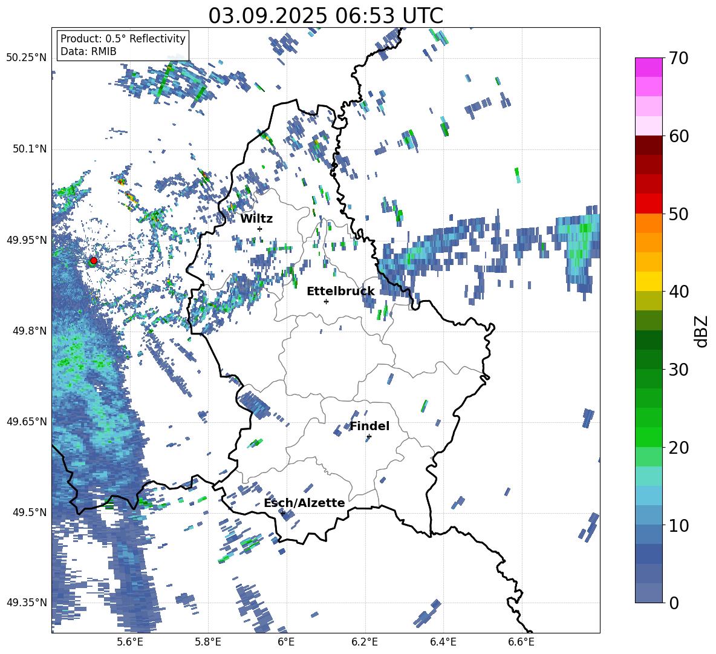Click the 30 tick label on colorbar
This screenshot has width=716, height=654.
(x=679, y=370)
